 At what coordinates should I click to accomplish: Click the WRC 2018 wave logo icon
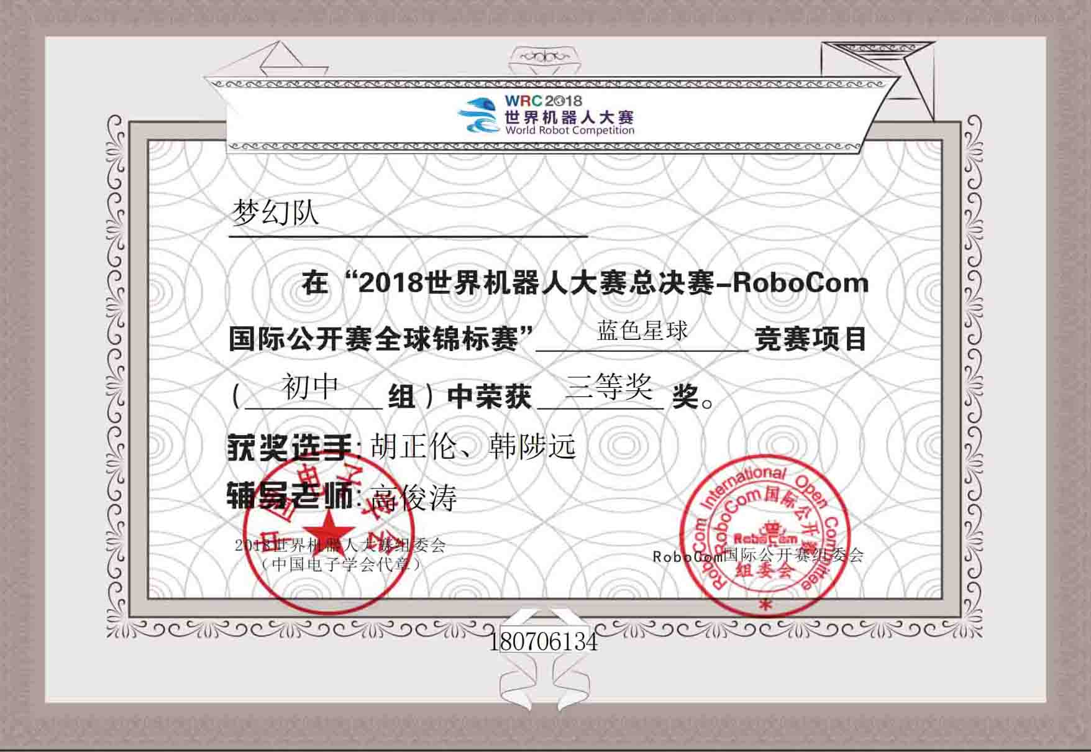479,116
